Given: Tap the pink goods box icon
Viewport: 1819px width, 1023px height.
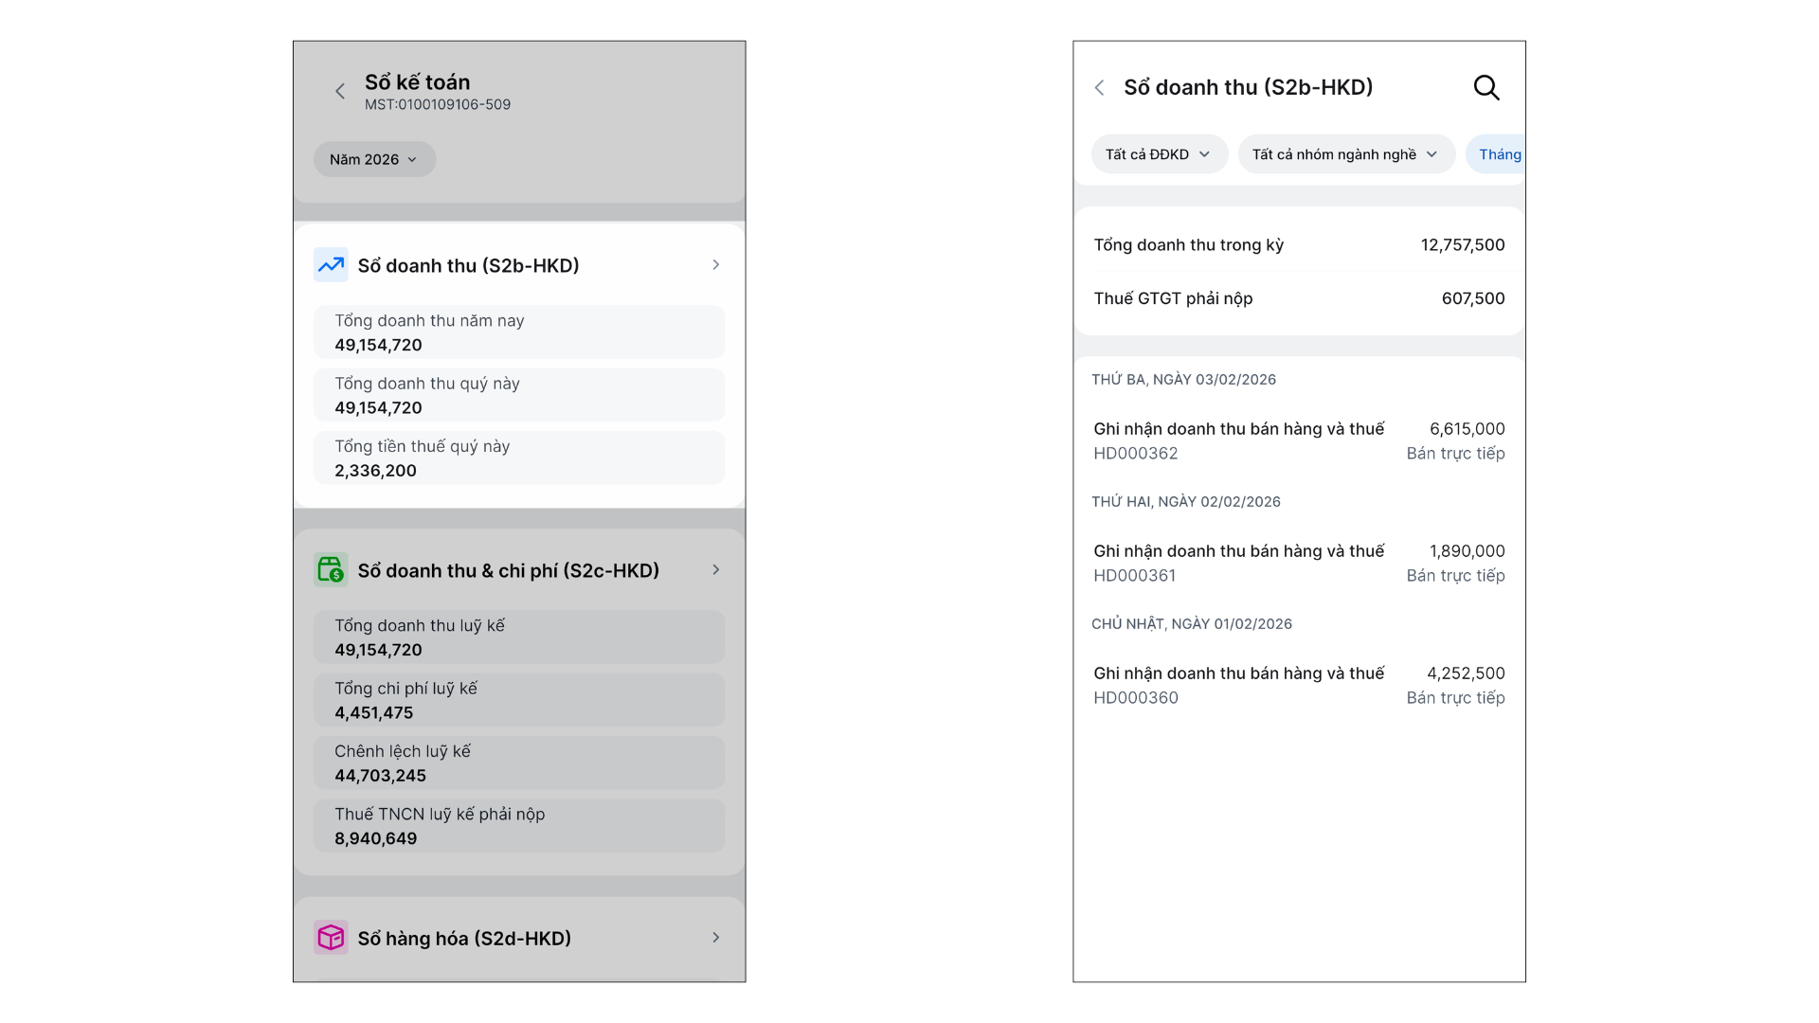Looking at the screenshot, I should 331,938.
